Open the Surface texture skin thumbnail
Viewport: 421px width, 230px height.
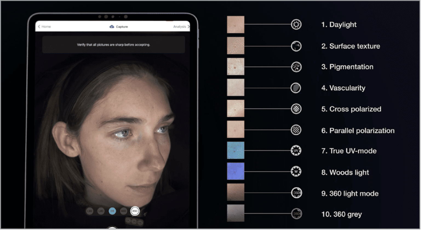(x=236, y=46)
